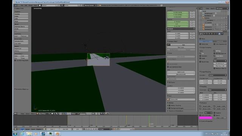This screenshot has height=136, width=242.
Task: Toggle visibility of Camera.001 in outliner
Action: (222, 25)
